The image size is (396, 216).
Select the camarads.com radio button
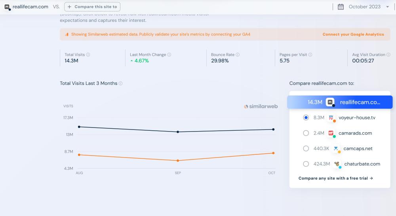306,133
